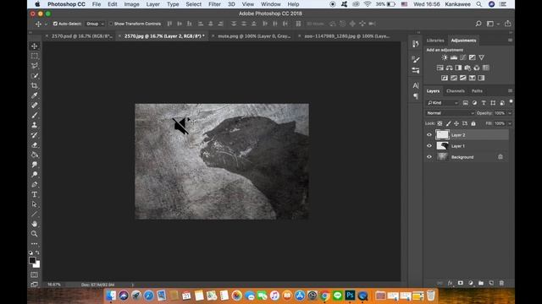
Task: Select the Path Selection tool
Action: pos(34,204)
